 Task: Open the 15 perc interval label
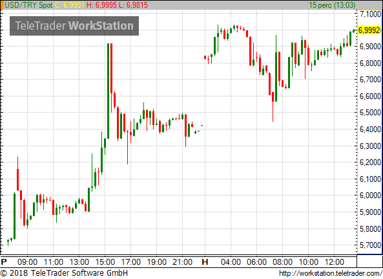pyautogui.click(x=332, y=5)
